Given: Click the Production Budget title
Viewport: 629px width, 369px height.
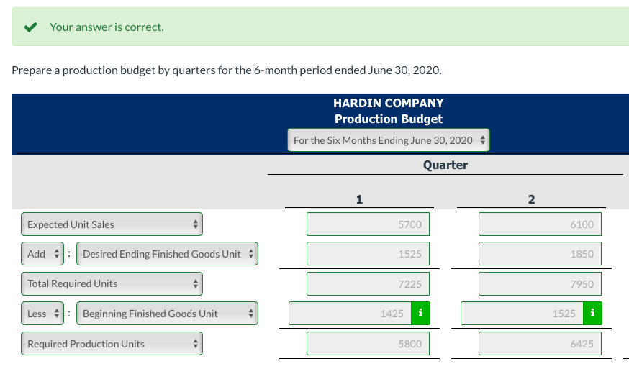Looking at the screenshot, I should coord(389,119).
